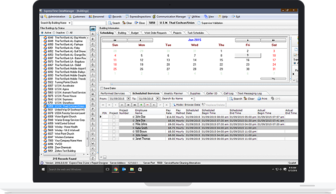Toggle the Save Dates checkbox
Viewport: 336px width, 194px height.
click(102, 88)
